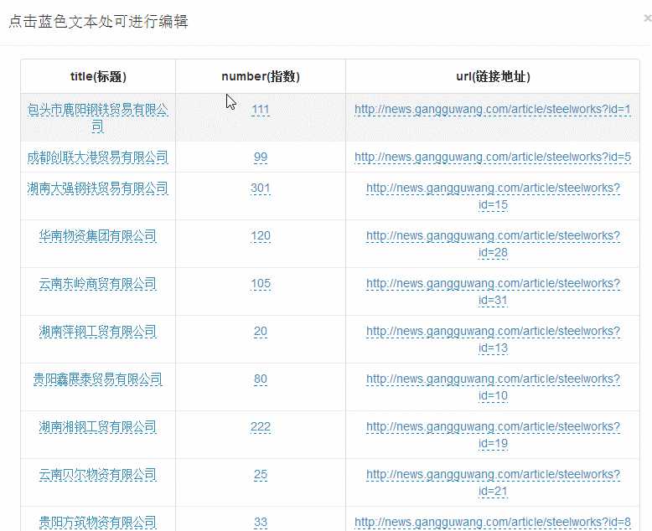
Task: Edit the number value 301
Action: click(x=261, y=188)
